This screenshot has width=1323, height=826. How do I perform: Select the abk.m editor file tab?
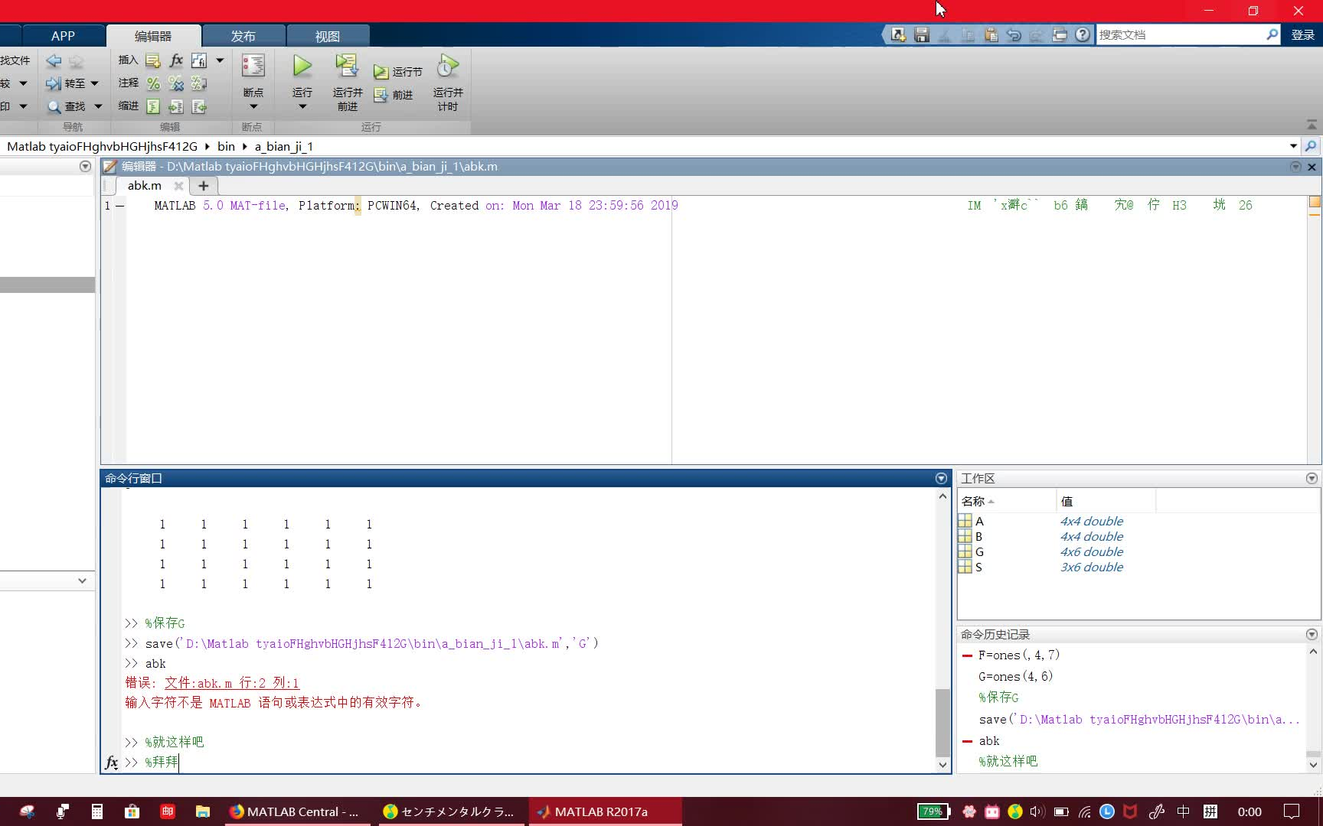(x=145, y=185)
